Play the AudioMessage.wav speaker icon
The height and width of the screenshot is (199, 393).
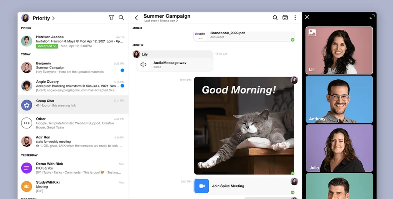[144, 64]
